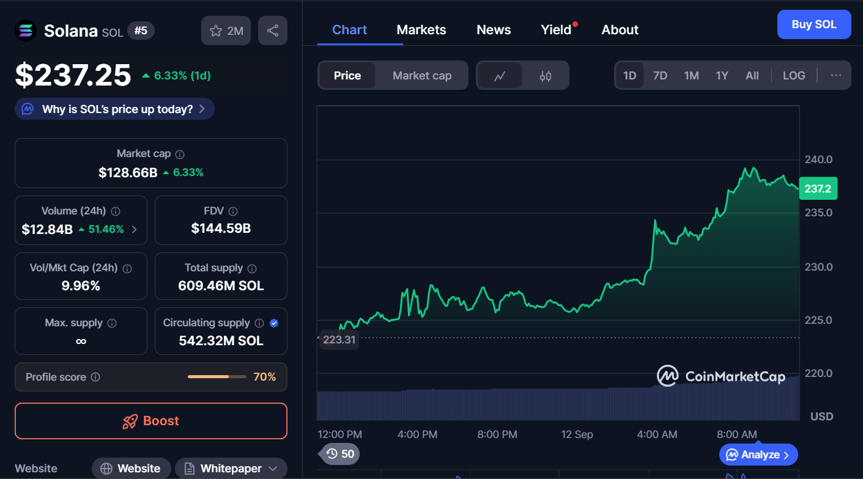863x479 pixels.
Task: Click the Max. supply info icon
Action: (112, 323)
